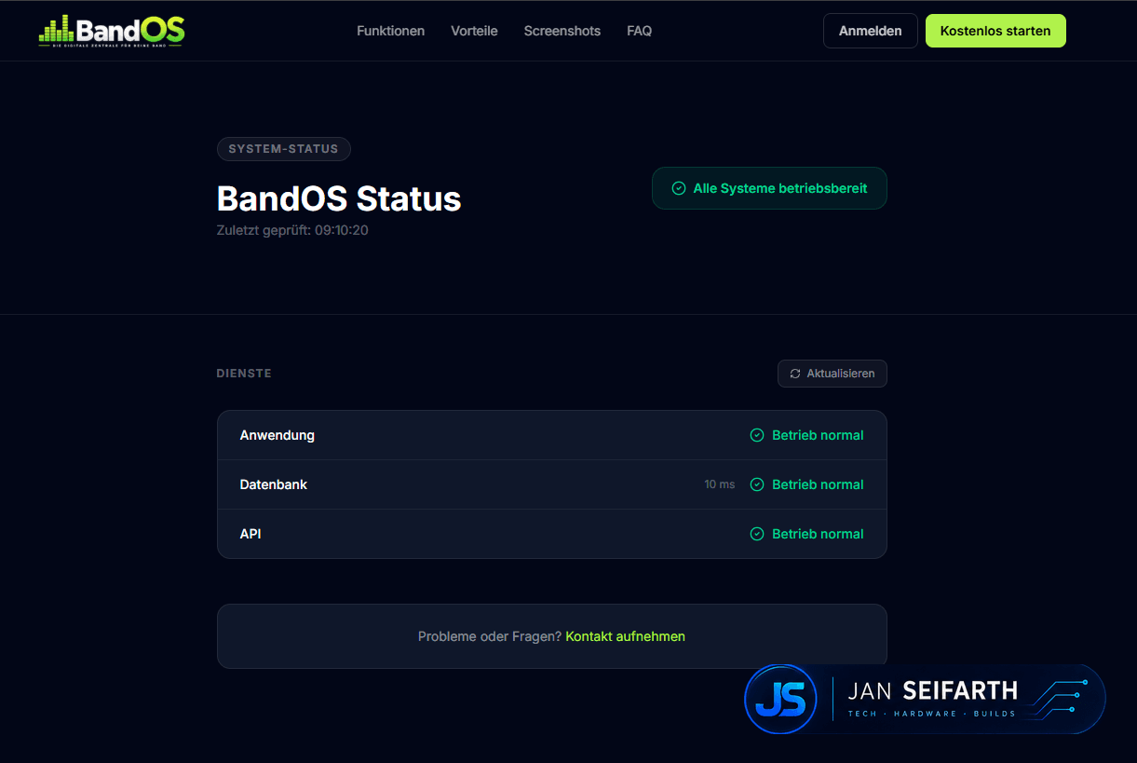Click the Aktualisieren button

832,374
